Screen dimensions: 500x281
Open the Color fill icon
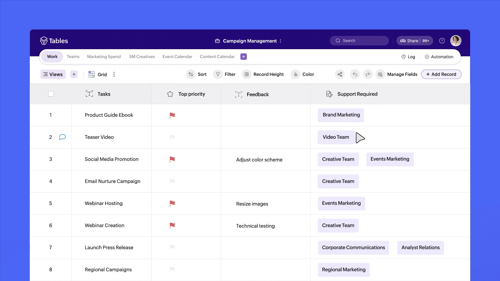pyautogui.click(x=296, y=74)
